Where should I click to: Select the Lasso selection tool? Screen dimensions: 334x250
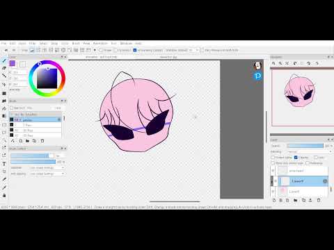point(4,133)
